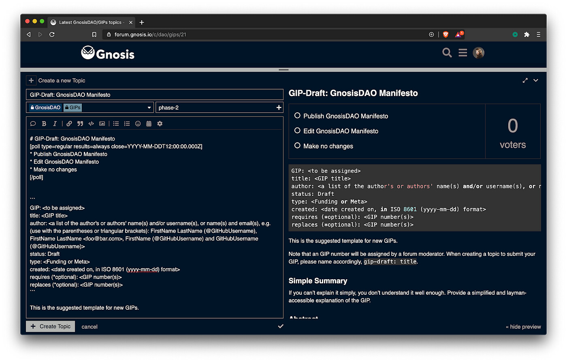Insert preformatted code with the code icon
The height and width of the screenshot is (362, 567).
point(91,124)
